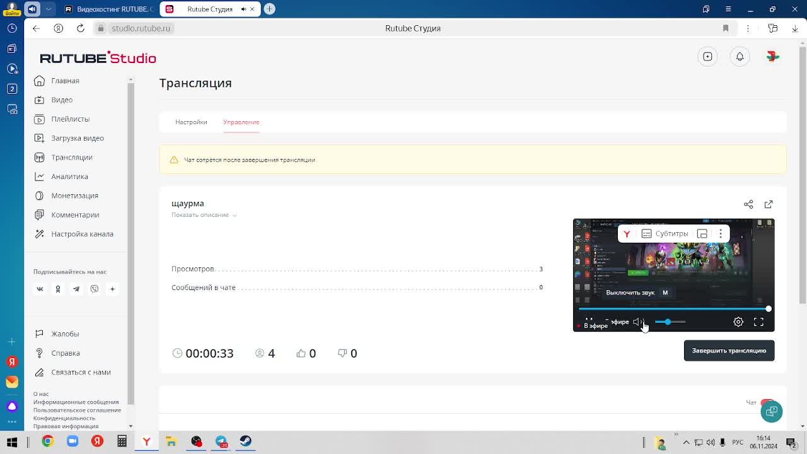Viewport: 807px width, 454px height.
Task: Click the sidebar scrollbar down arrow
Action: 131,426
